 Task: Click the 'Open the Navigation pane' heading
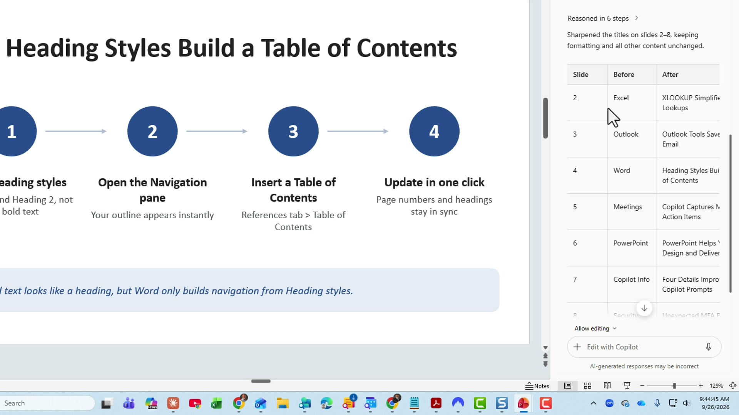point(152,190)
